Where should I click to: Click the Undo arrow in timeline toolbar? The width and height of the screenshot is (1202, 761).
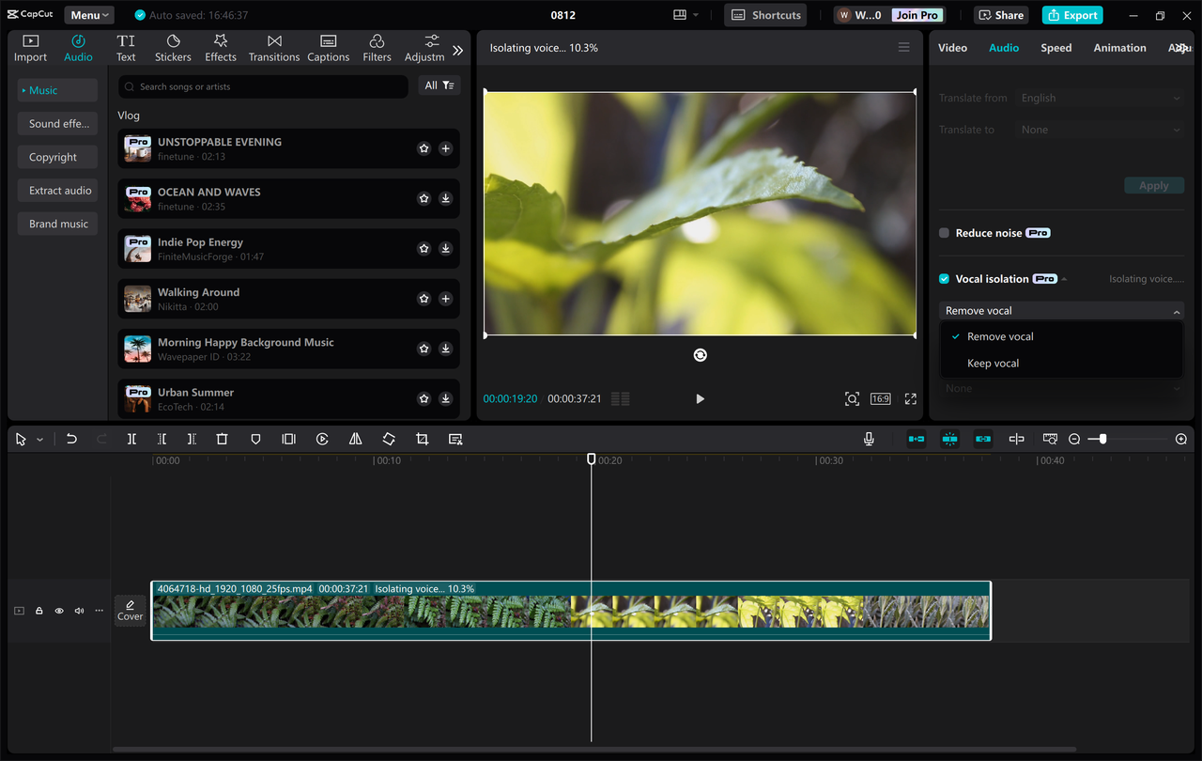tap(71, 439)
